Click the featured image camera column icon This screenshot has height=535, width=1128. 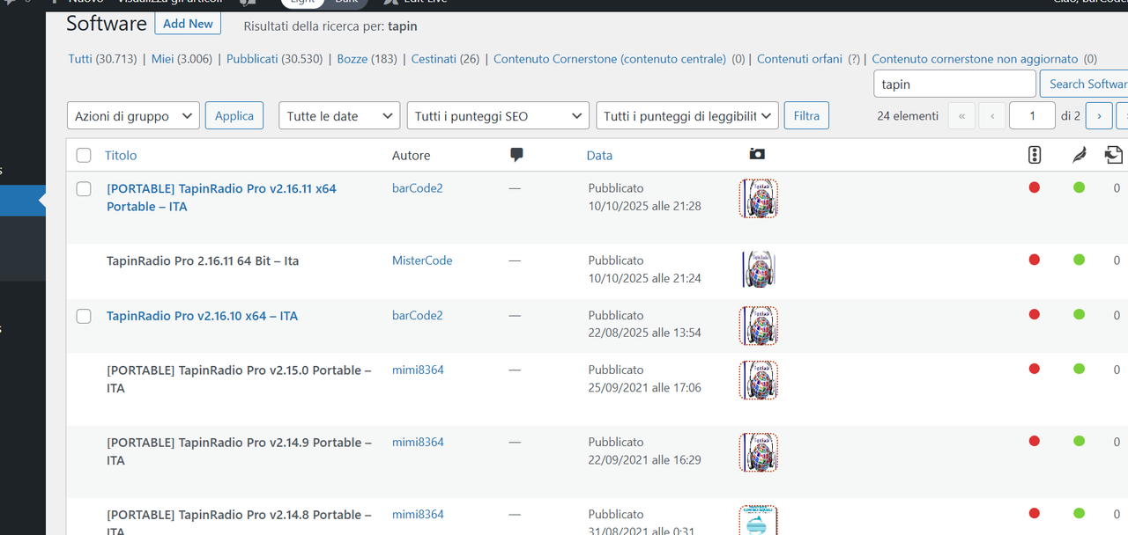tap(757, 154)
